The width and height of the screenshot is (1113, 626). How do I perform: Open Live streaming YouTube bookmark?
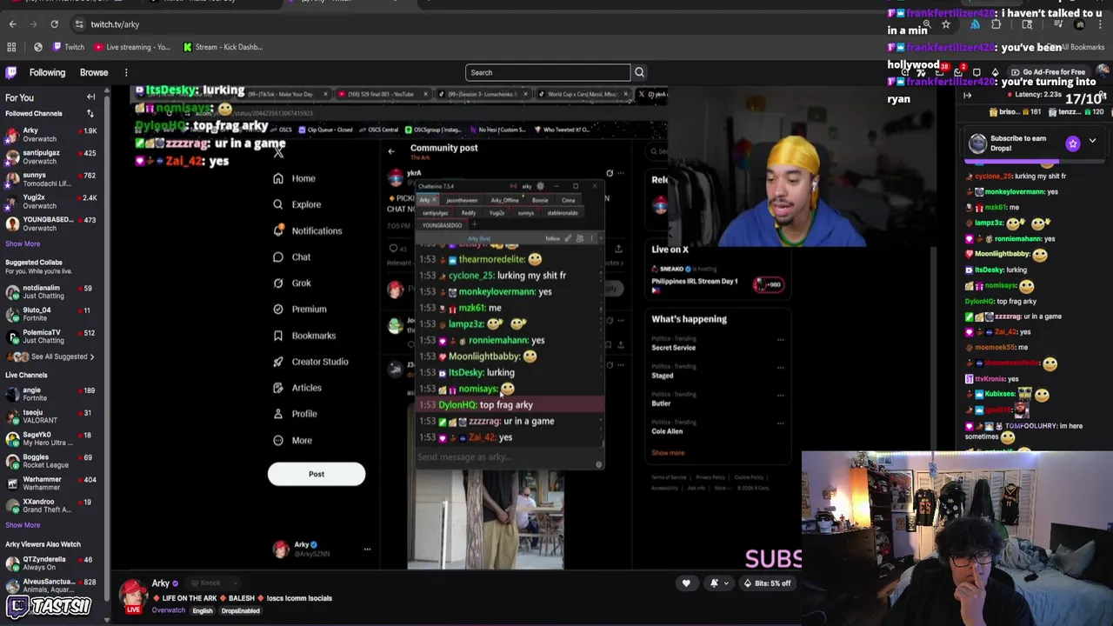point(132,47)
